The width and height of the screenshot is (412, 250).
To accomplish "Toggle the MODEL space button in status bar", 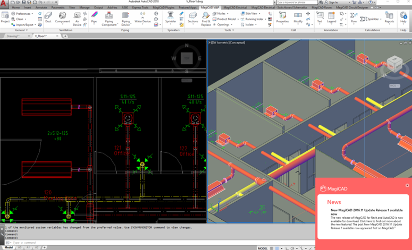I will pyautogui.click(x=263, y=248).
